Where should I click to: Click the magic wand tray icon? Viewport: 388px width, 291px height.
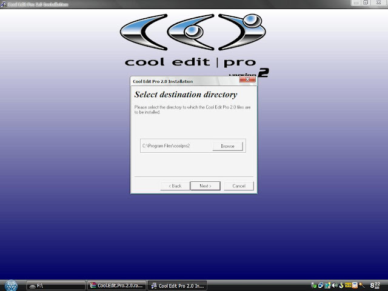click(362, 286)
